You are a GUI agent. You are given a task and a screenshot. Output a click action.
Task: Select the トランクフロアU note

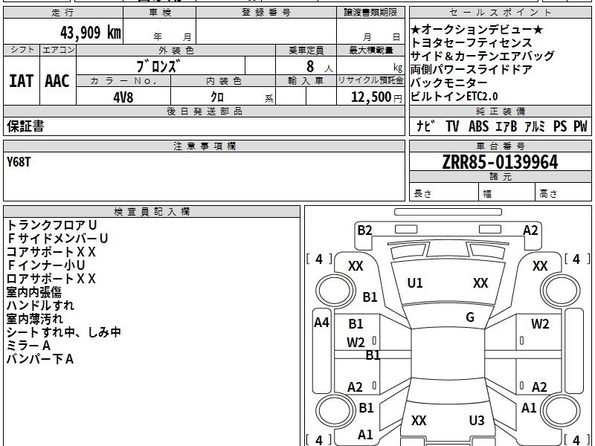(x=52, y=225)
